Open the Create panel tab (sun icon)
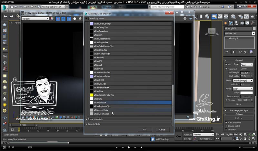Image resolution: width=258 pixels, height=151 pixels. 225,23
